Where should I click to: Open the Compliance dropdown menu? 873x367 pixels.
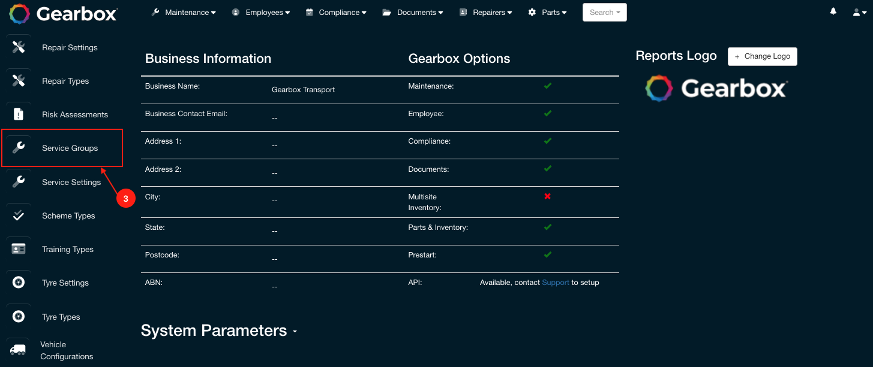pos(336,13)
